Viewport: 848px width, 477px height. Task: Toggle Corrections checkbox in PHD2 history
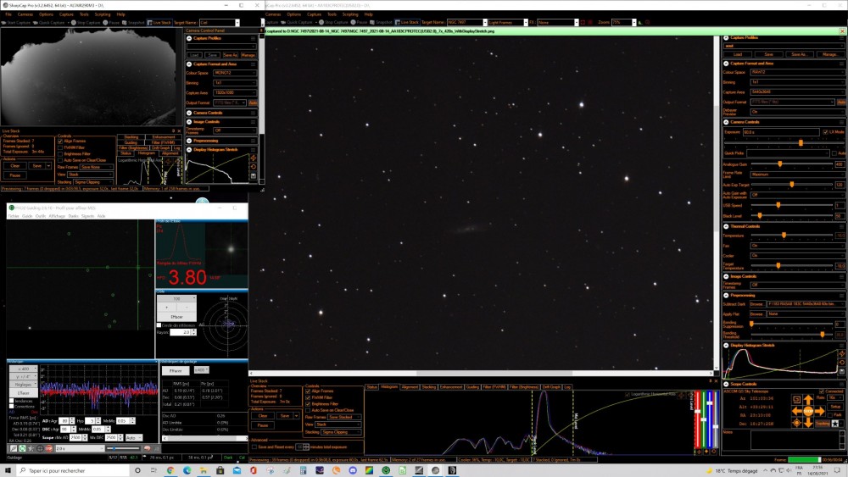pos(11,406)
